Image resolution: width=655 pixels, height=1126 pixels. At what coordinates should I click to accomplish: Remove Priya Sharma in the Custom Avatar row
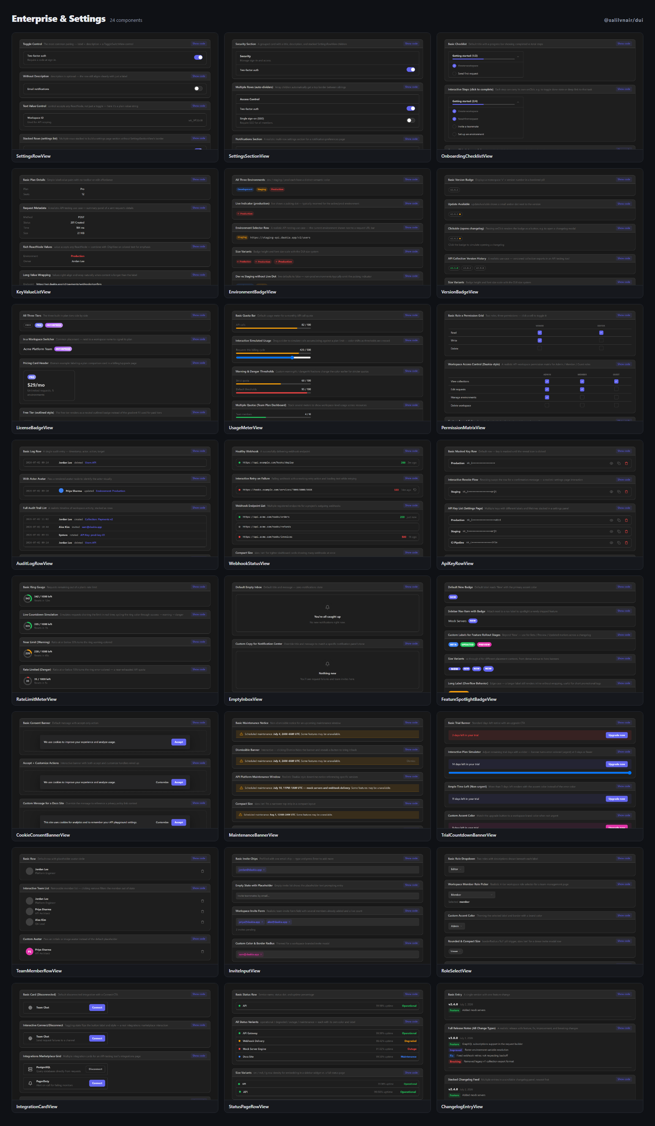tap(203, 951)
